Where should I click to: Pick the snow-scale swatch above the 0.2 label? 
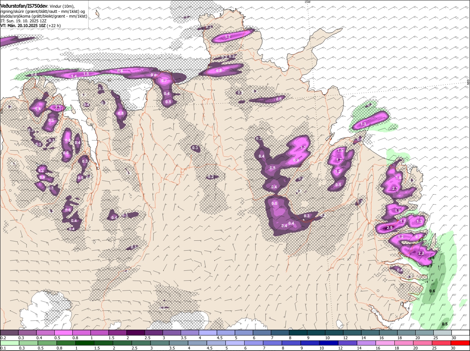pos(9,333)
